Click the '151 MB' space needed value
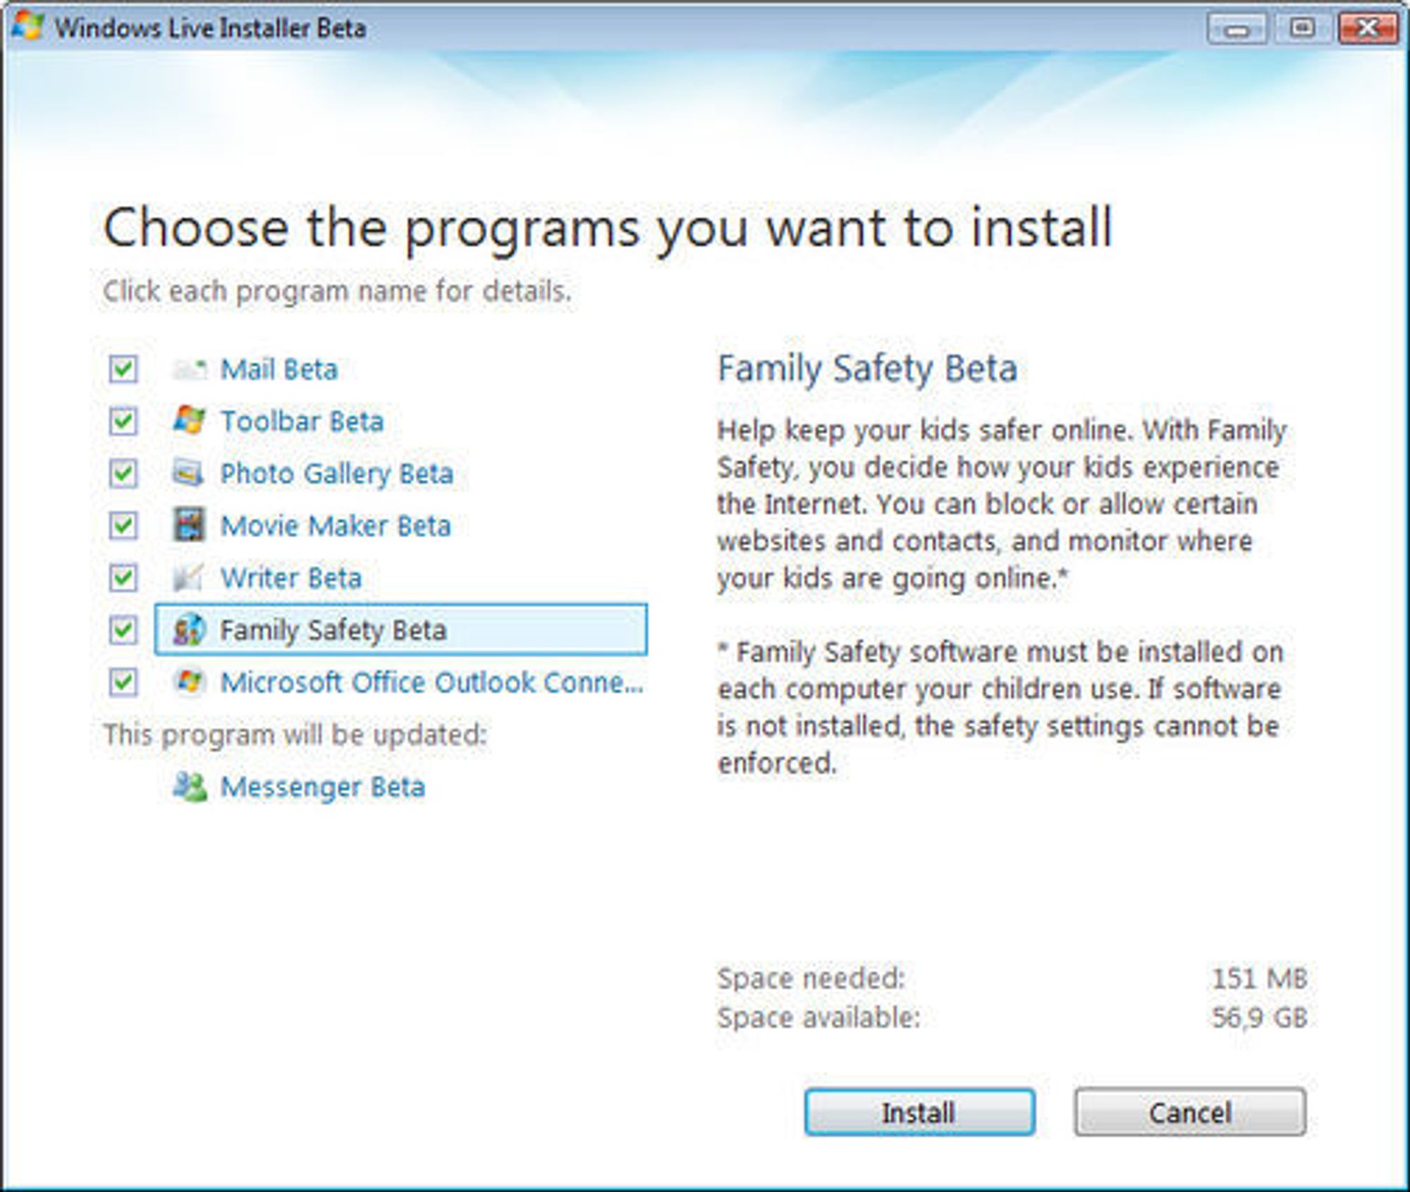The width and height of the screenshot is (1410, 1192). [x=1260, y=978]
